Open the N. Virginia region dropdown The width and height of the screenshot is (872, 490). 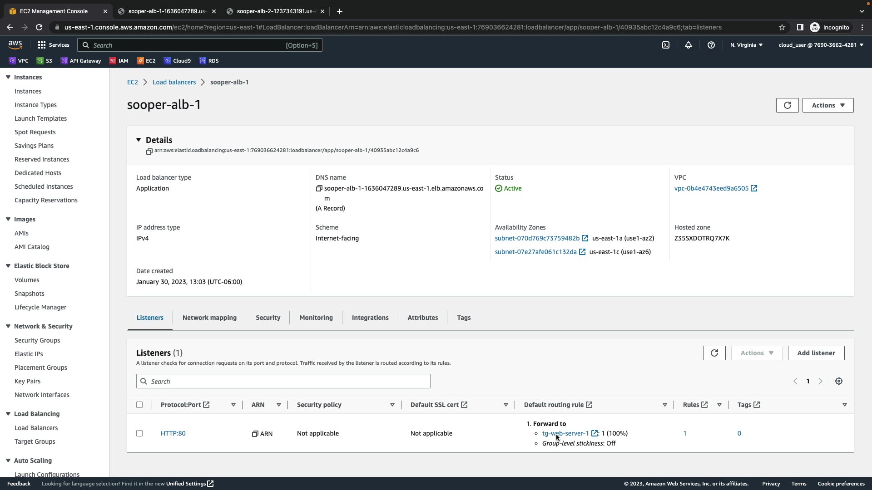pyautogui.click(x=746, y=45)
